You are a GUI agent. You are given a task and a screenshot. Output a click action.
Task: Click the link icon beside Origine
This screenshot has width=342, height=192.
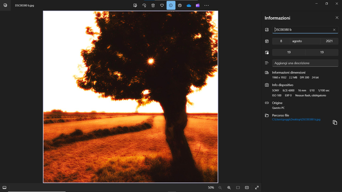(267, 103)
